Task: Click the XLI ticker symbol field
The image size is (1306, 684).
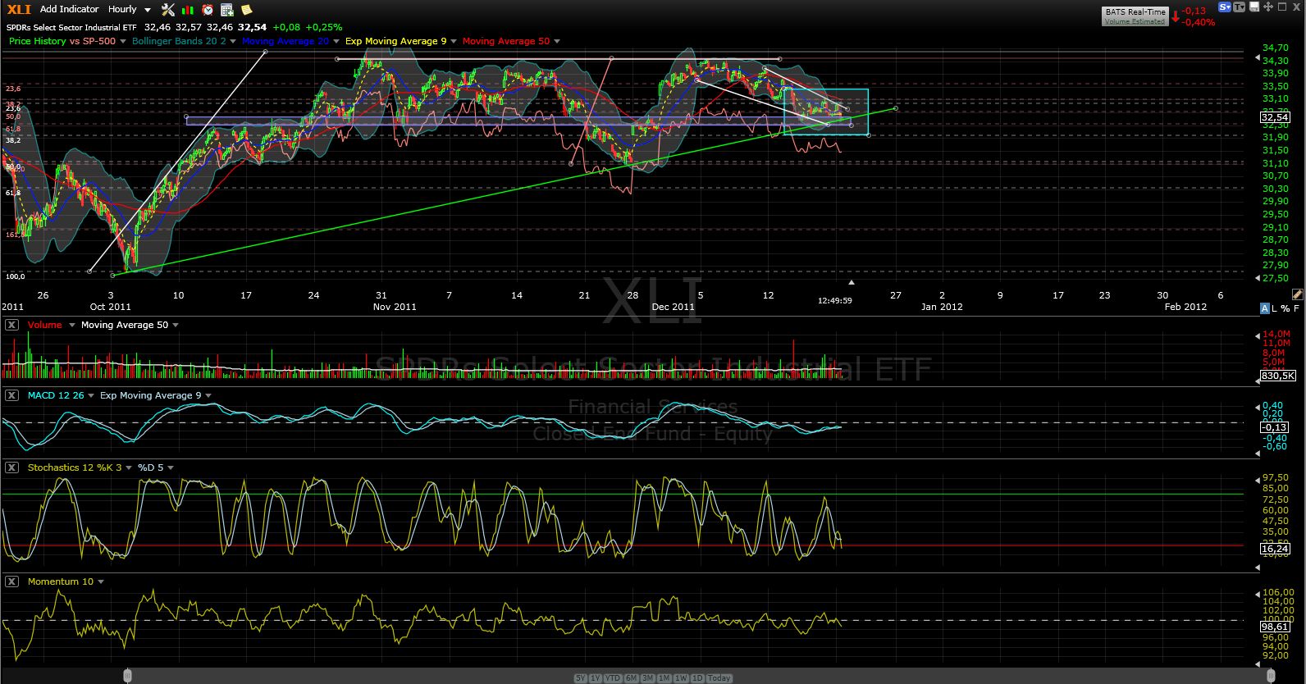Action: (x=19, y=9)
